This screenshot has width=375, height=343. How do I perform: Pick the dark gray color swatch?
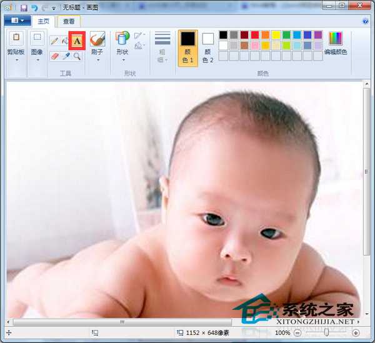pos(234,35)
